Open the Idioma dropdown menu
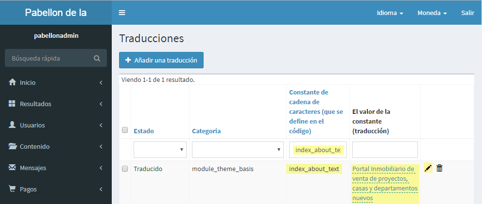 (x=390, y=13)
